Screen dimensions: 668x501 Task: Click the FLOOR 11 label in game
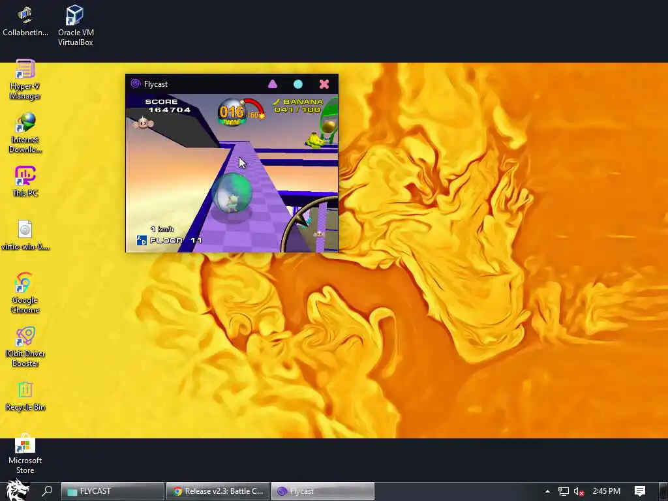pyautogui.click(x=175, y=240)
